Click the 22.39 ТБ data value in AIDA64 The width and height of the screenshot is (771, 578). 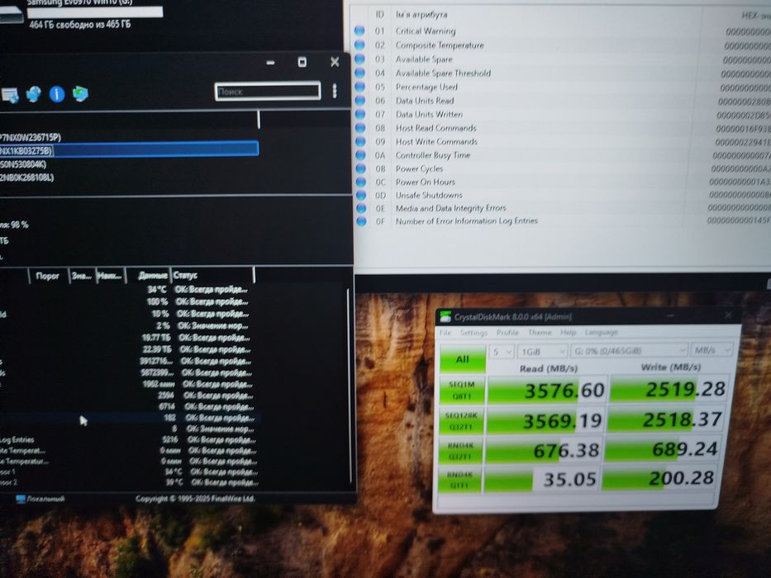157,349
